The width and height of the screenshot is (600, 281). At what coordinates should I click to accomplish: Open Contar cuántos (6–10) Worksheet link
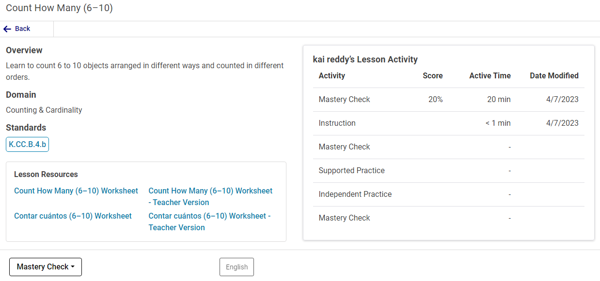click(x=73, y=216)
